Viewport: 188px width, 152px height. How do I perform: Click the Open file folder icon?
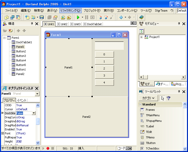[33, 17]
